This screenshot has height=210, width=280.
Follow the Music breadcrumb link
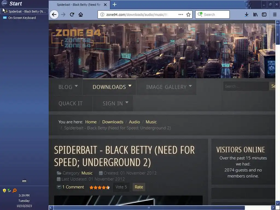[151, 122]
